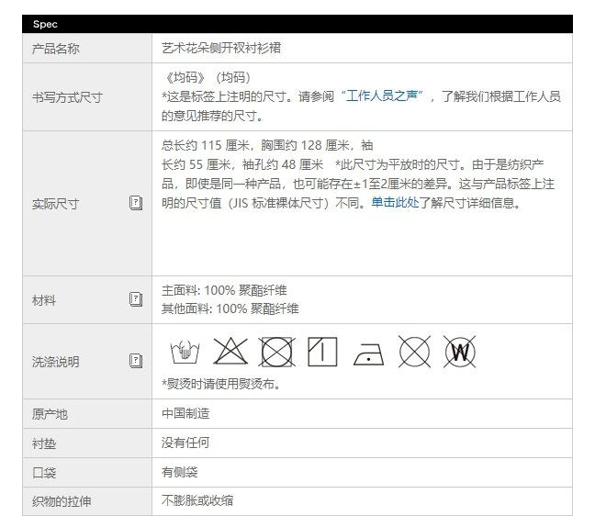Select the crossed-out W wet-clean symbol
595x516 pixels.
click(459, 352)
